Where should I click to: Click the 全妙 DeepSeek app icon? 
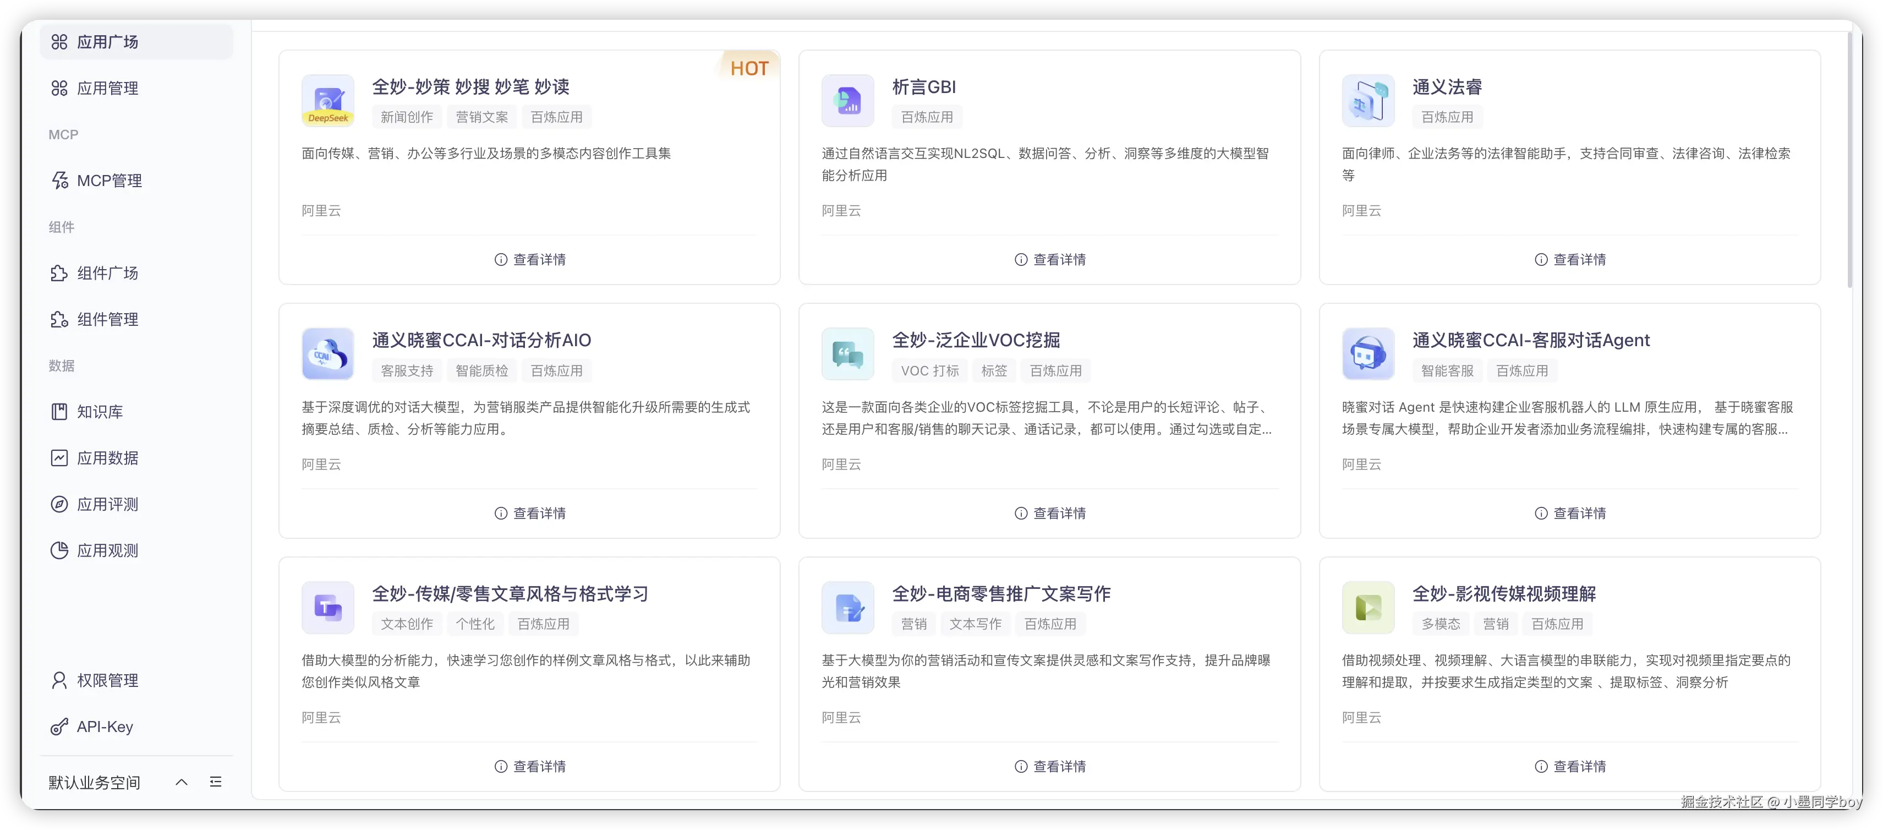click(327, 100)
